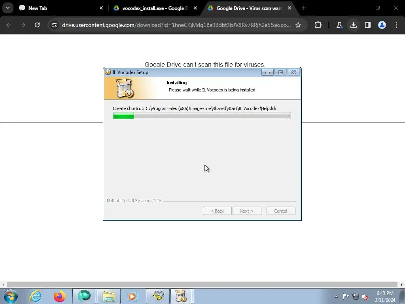Click the IL Vocodex Setup title bar icon
This screenshot has height=304, width=405.
click(x=108, y=72)
